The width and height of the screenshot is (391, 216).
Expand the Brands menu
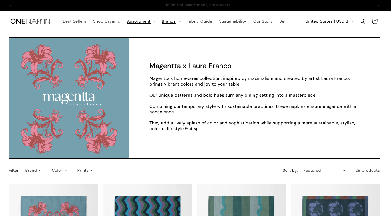[171, 21]
